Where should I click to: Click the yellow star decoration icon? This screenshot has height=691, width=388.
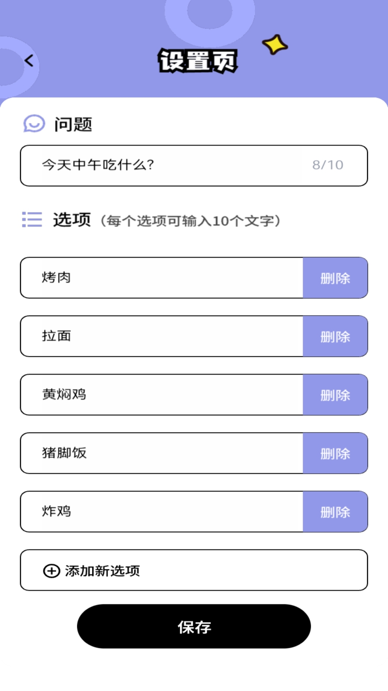(x=275, y=45)
